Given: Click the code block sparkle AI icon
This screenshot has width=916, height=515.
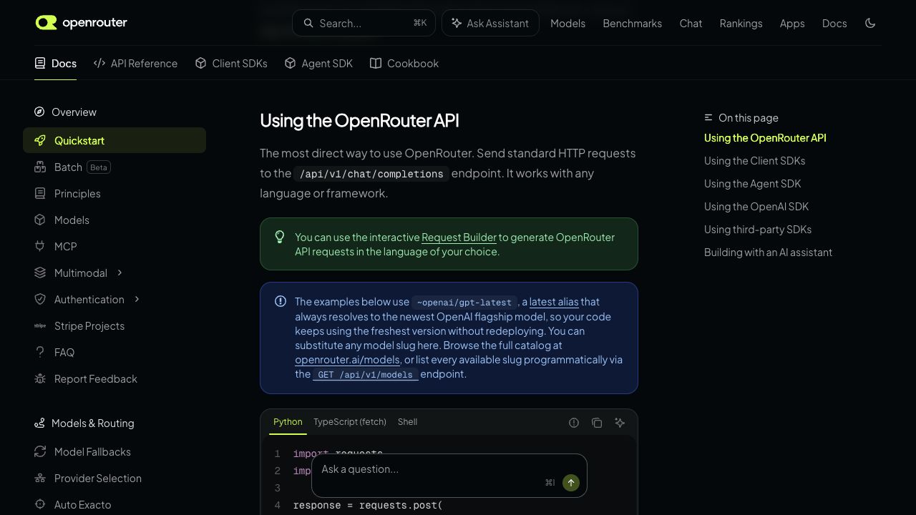Looking at the screenshot, I should (620, 423).
